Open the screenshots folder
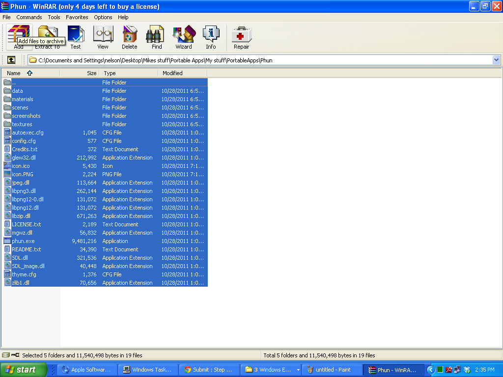This screenshot has height=377, width=503. point(27,116)
